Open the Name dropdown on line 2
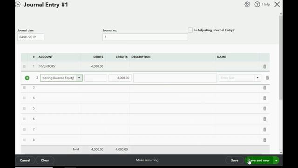This screenshot has width=298, height=168. [x=257, y=78]
